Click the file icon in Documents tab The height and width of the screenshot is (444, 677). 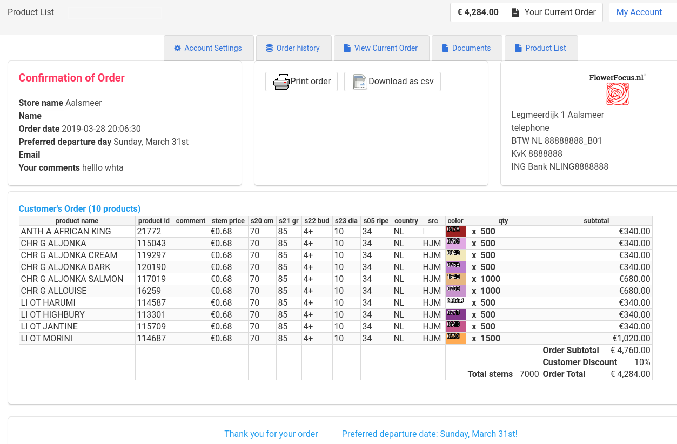(445, 48)
